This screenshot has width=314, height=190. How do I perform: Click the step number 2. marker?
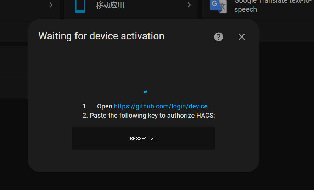85,116
